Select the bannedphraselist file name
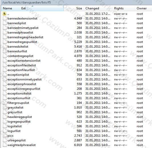The image size is (152, 148). (x=20, y=32)
